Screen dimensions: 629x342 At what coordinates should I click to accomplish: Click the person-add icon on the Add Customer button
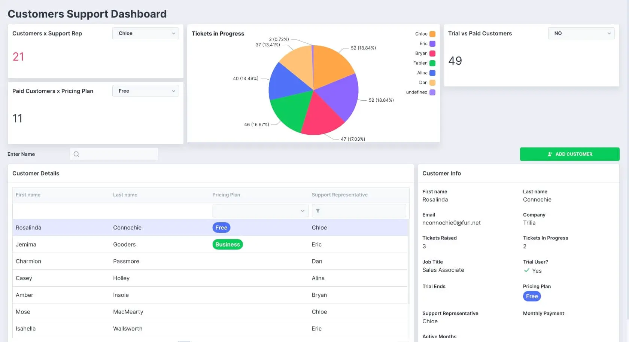[550, 154]
